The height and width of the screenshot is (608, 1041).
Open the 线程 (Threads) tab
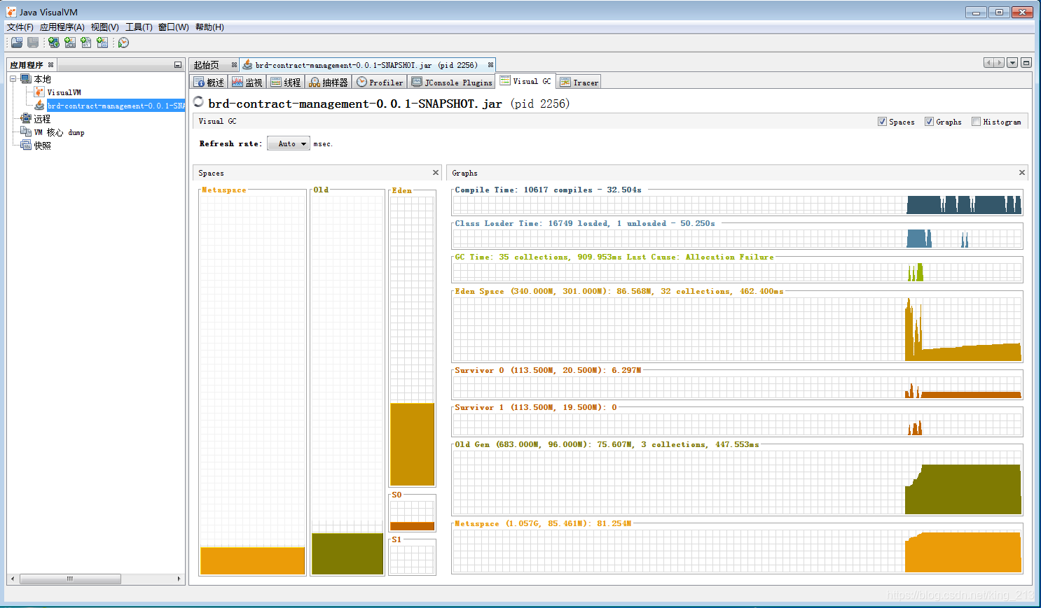[x=285, y=82]
